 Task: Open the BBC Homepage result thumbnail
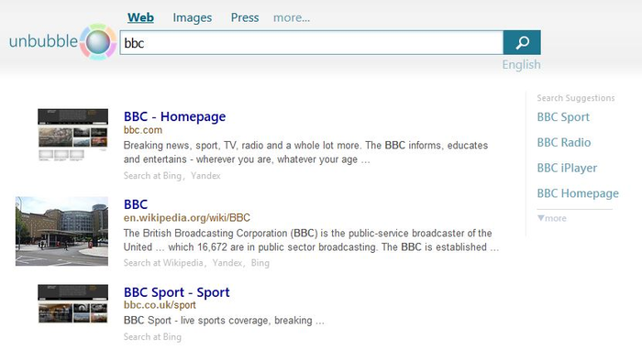pos(72,135)
